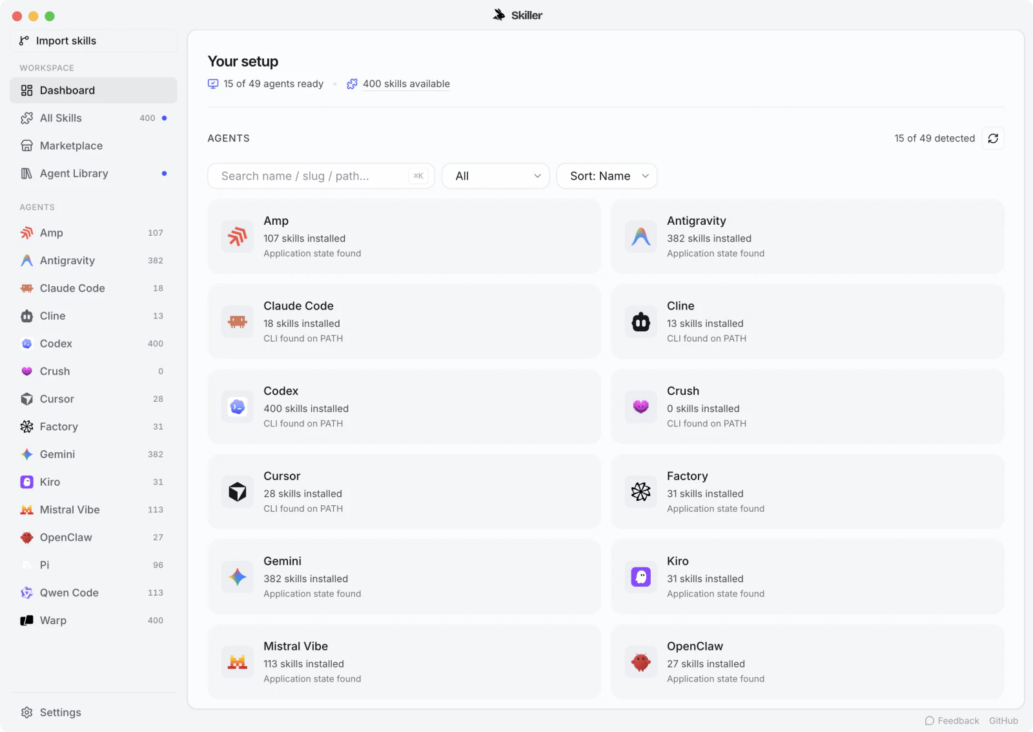Open the Sort: Name dropdown
This screenshot has height=732, width=1033.
pyautogui.click(x=607, y=176)
